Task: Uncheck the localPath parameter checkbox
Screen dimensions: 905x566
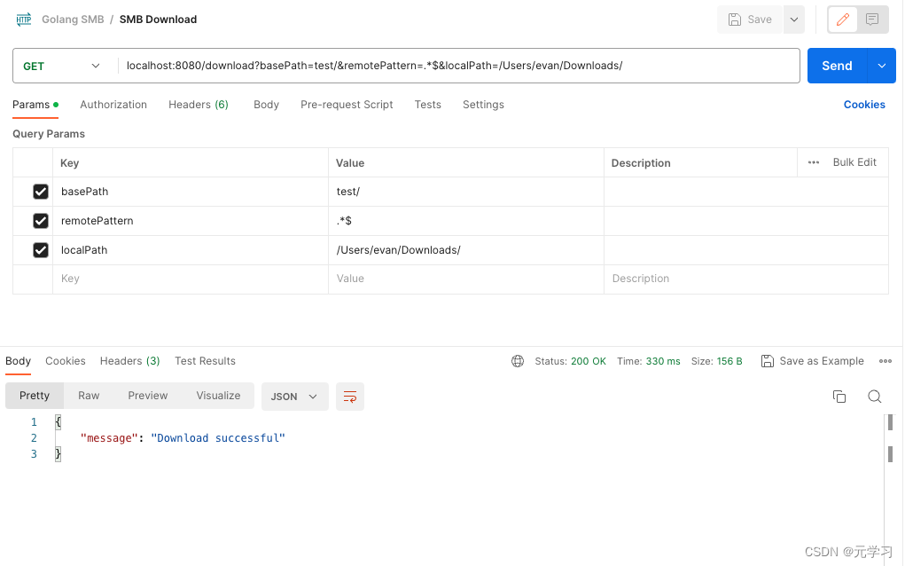Action: pyautogui.click(x=41, y=250)
